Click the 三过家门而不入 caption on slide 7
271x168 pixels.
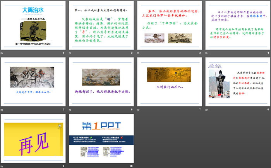click(x=170, y=87)
